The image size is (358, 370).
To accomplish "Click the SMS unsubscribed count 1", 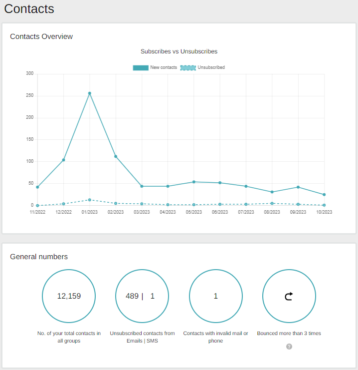I will click(153, 296).
